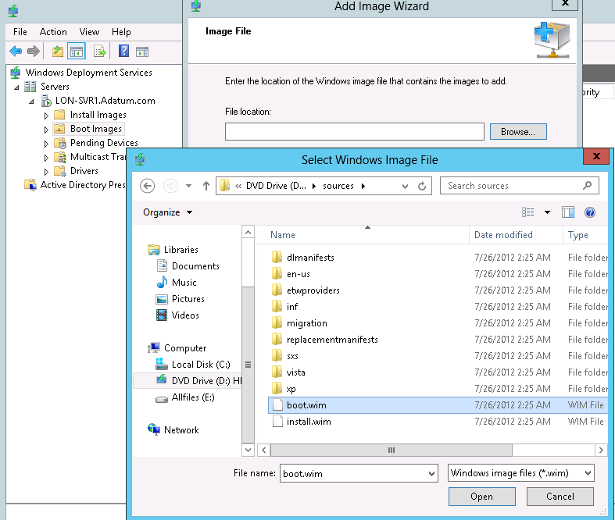Click the File location input field
615x520 pixels.
(x=355, y=132)
